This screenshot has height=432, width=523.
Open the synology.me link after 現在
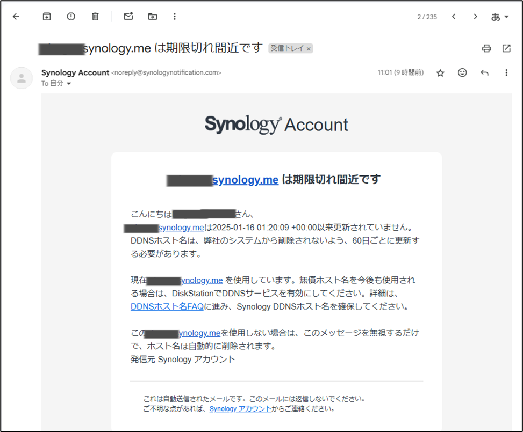[x=202, y=281]
